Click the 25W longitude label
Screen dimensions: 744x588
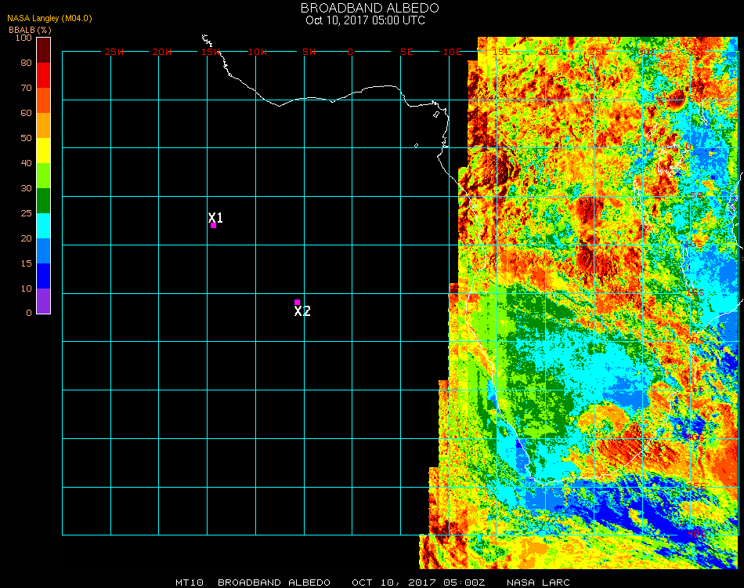(x=114, y=52)
